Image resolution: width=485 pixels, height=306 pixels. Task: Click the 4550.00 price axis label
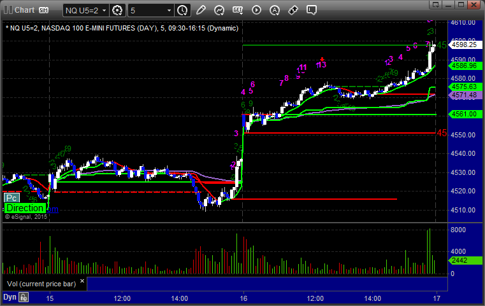(463, 136)
